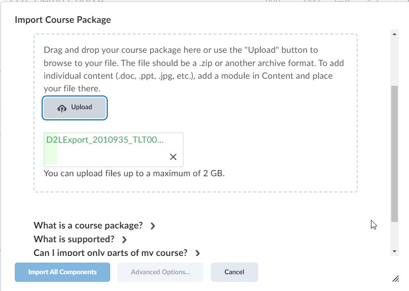Click the 2 GB maximum upload note
This screenshot has height=291, width=409.
134,173
